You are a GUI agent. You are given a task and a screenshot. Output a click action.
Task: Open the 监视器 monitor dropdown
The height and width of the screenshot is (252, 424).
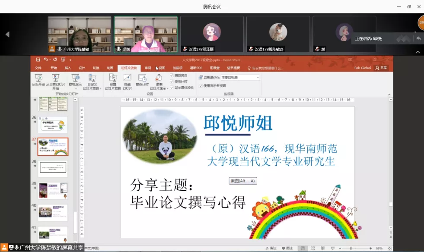258,78
